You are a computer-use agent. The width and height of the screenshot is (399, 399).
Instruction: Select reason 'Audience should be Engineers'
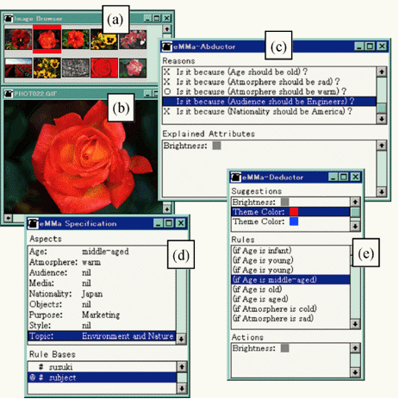(x=269, y=102)
